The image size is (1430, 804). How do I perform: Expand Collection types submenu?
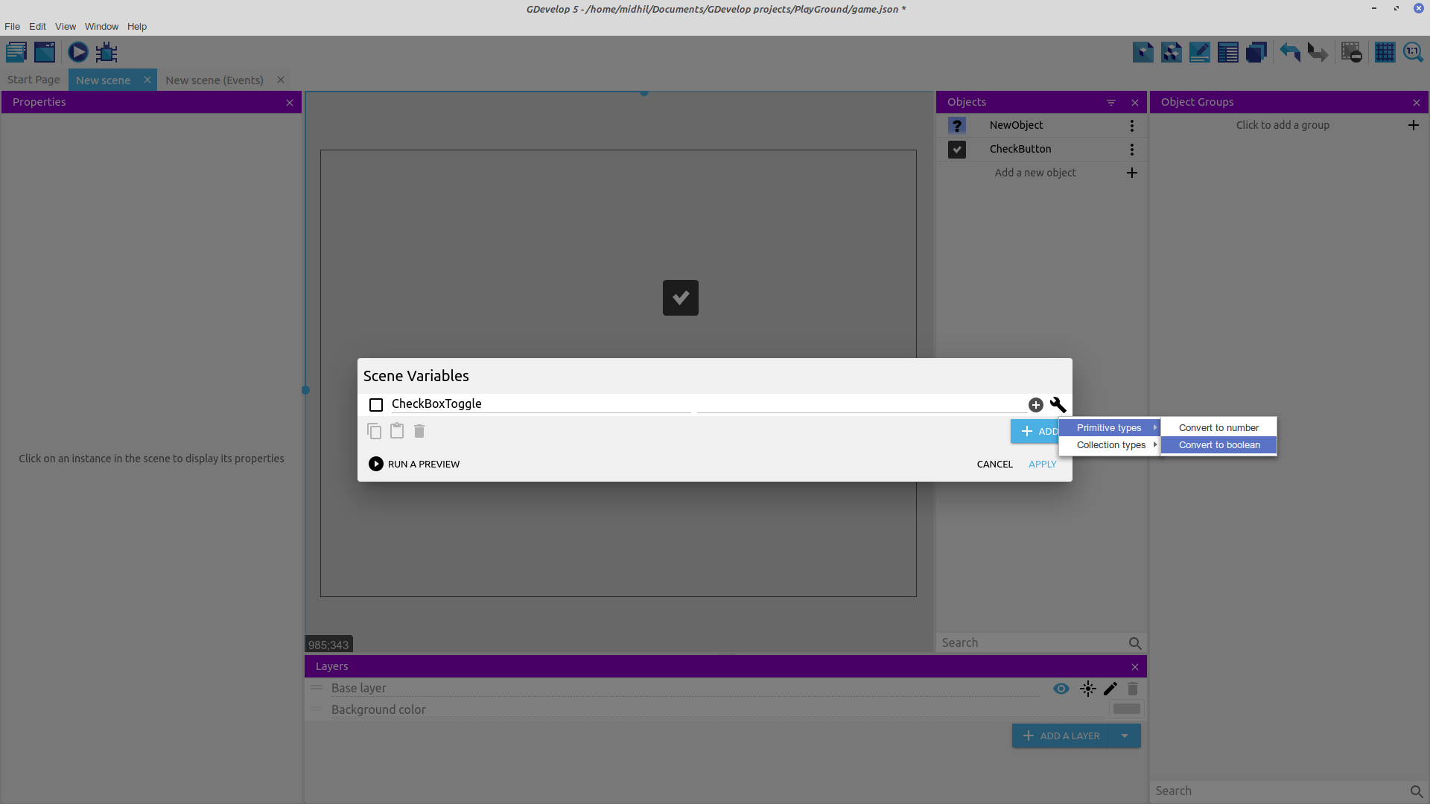tap(1110, 445)
